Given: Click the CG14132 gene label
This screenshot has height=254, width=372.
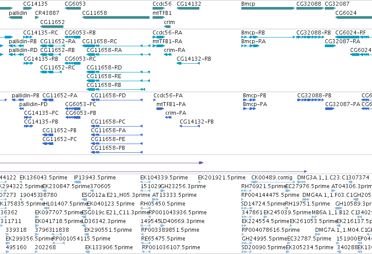Looking at the screenshot, I should tap(188, 4).
